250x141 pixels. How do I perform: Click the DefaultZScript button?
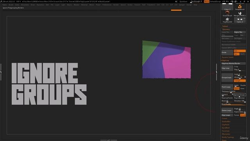pos(215,2)
